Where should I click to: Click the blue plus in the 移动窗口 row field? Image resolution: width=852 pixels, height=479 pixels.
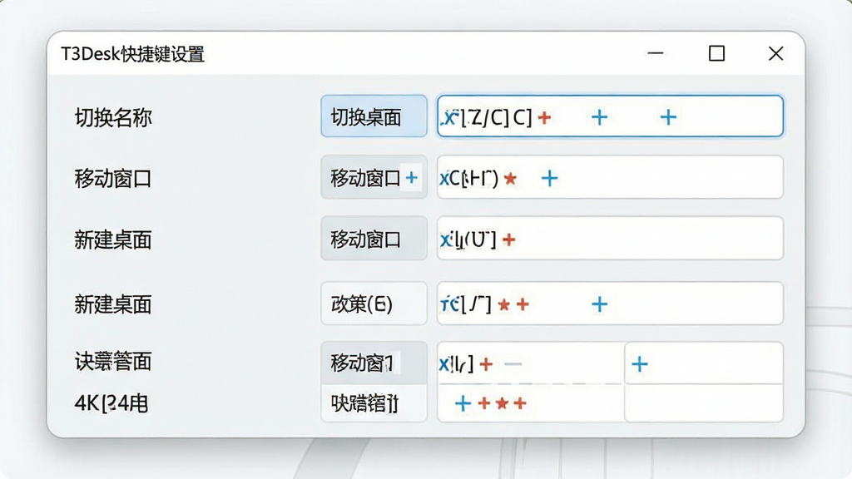549,178
